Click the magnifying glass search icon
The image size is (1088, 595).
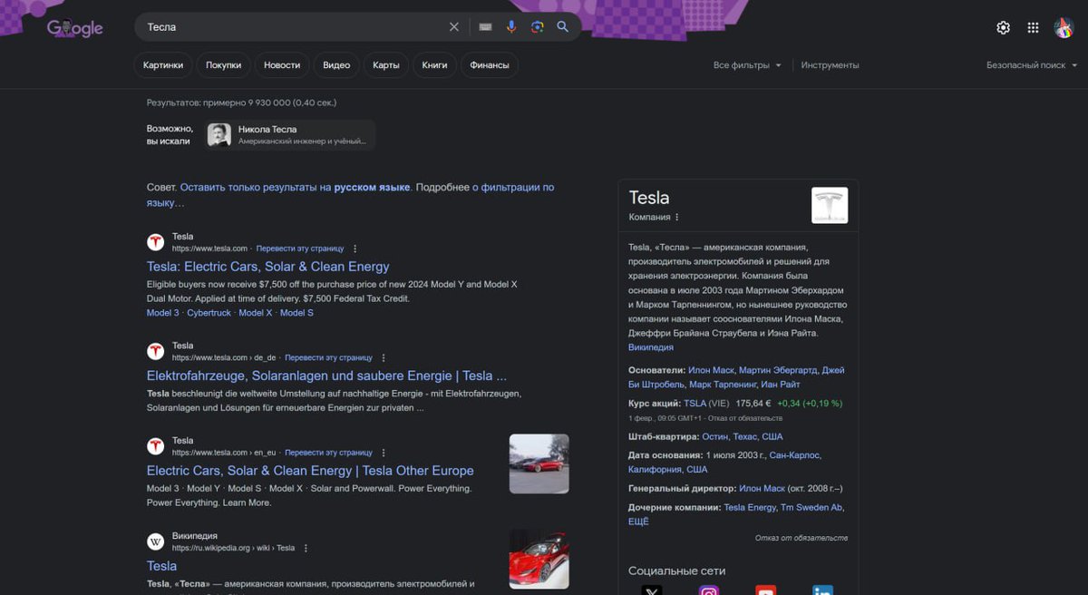coord(563,27)
